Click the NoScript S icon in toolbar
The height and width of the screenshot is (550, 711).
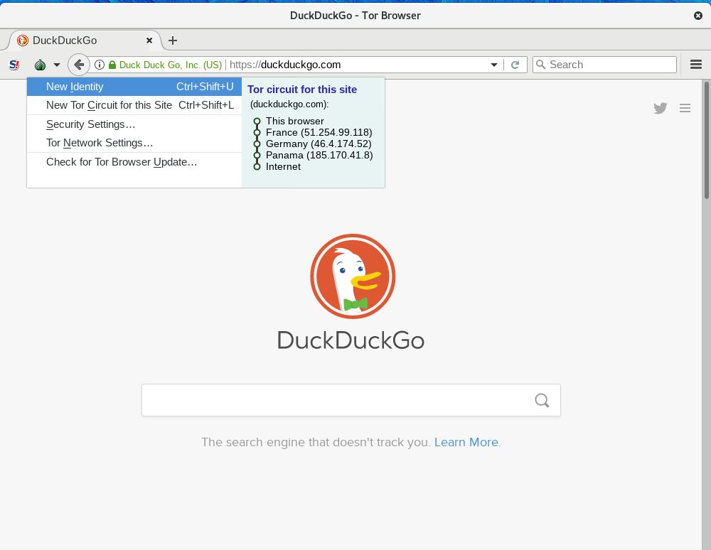(14, 65)
